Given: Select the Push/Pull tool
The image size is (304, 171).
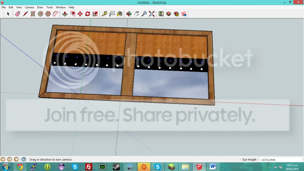Looking at the screenshot, I should click(65, 14).
